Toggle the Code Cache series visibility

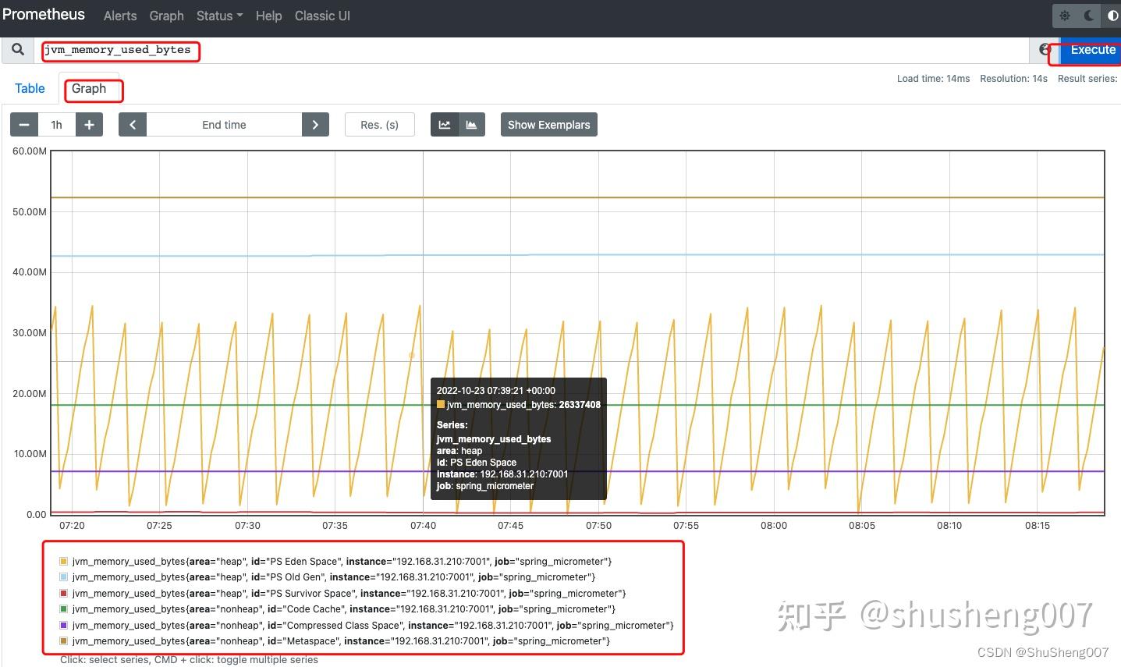pyautogui.click(x=64, y=608)
